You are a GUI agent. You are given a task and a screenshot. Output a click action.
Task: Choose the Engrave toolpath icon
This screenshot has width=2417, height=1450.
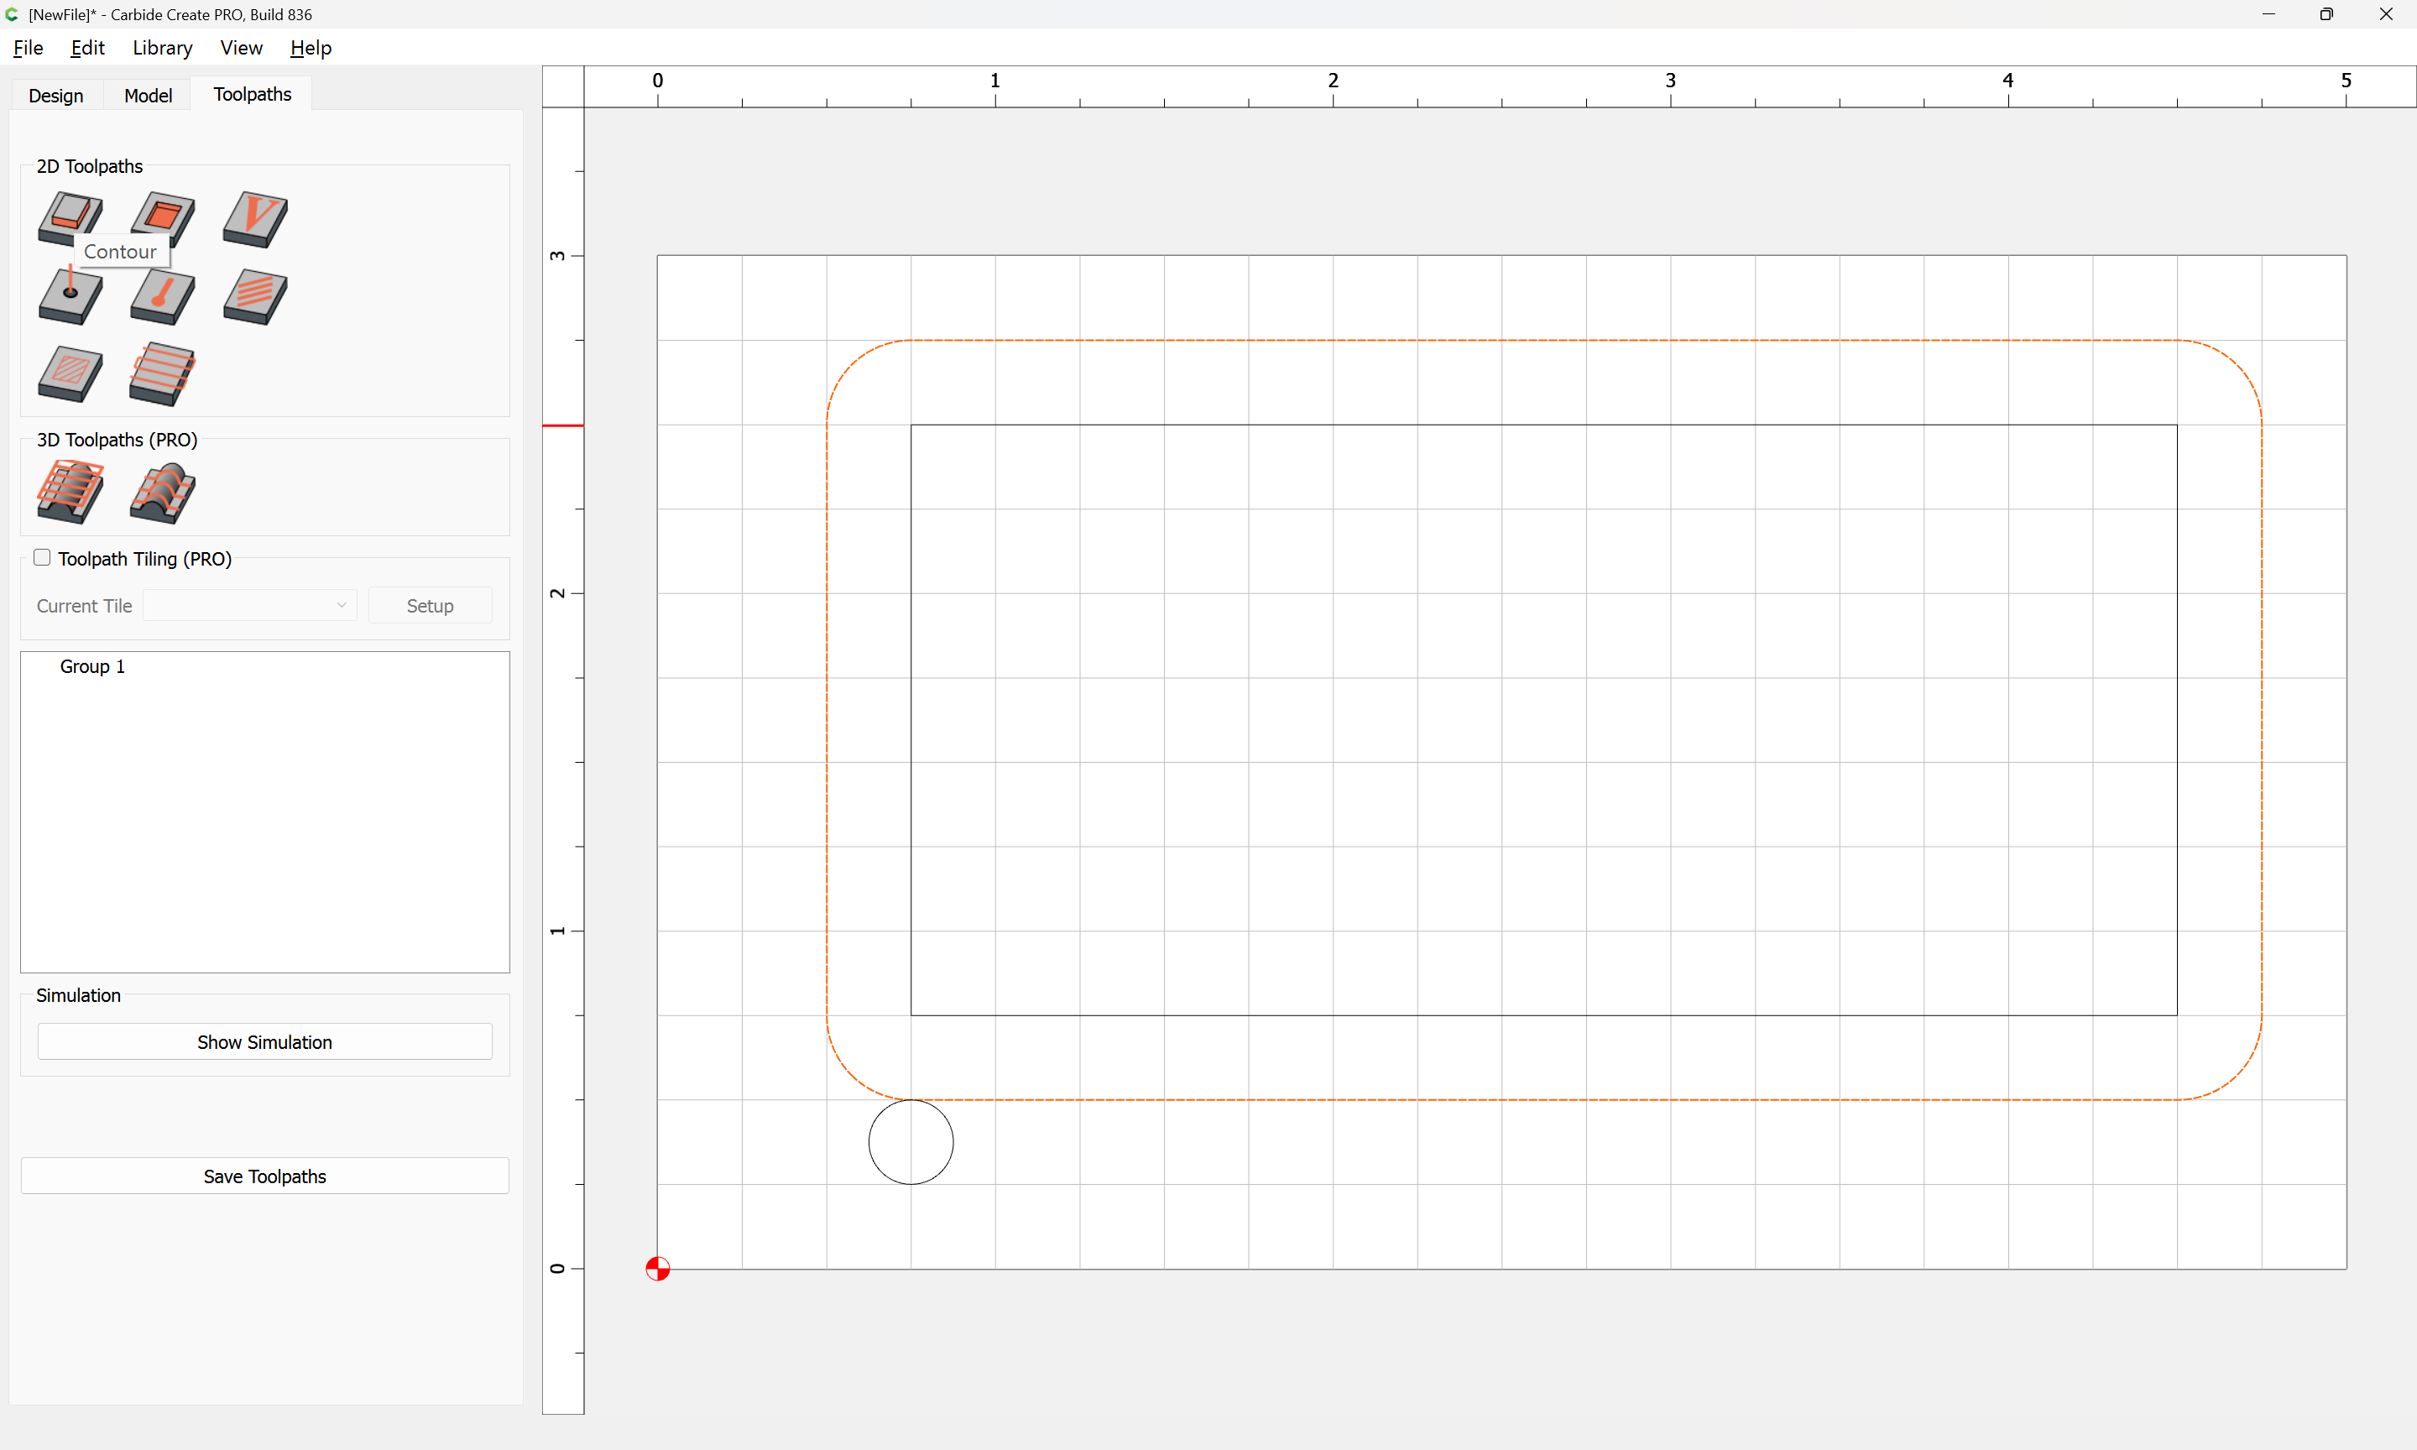(255, 296)
